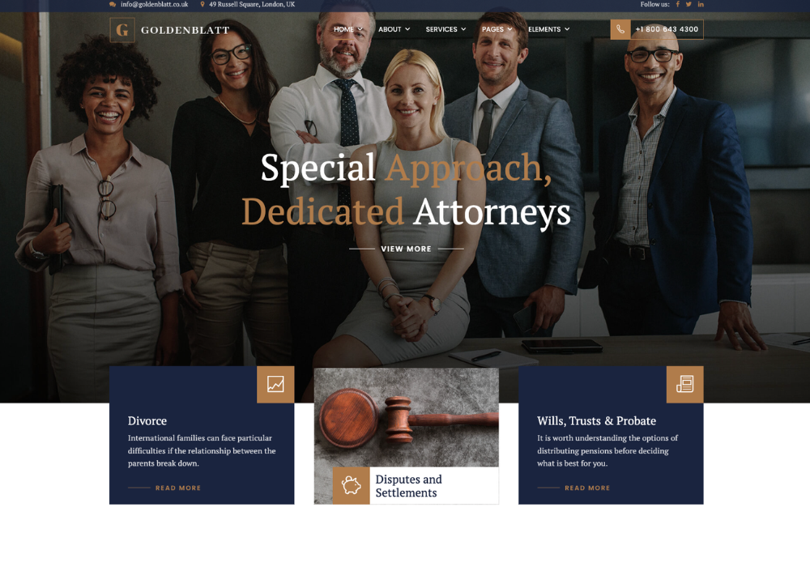Click the newspaper icon on Wills card

tap(685, 384)
